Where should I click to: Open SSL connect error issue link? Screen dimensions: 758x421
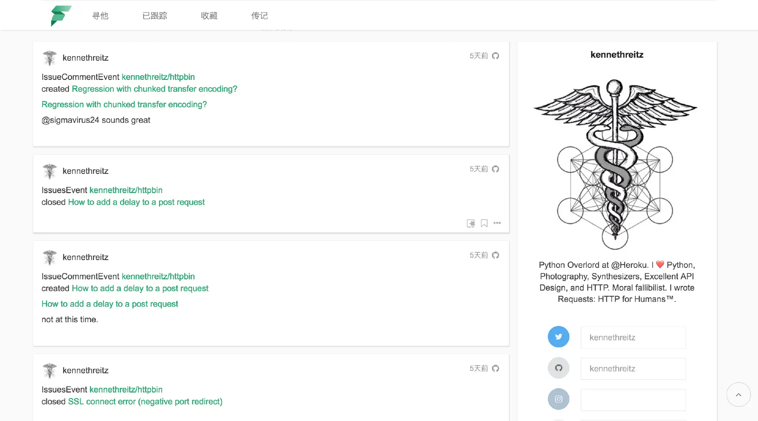pyautogui.click(x=145, y=401)
